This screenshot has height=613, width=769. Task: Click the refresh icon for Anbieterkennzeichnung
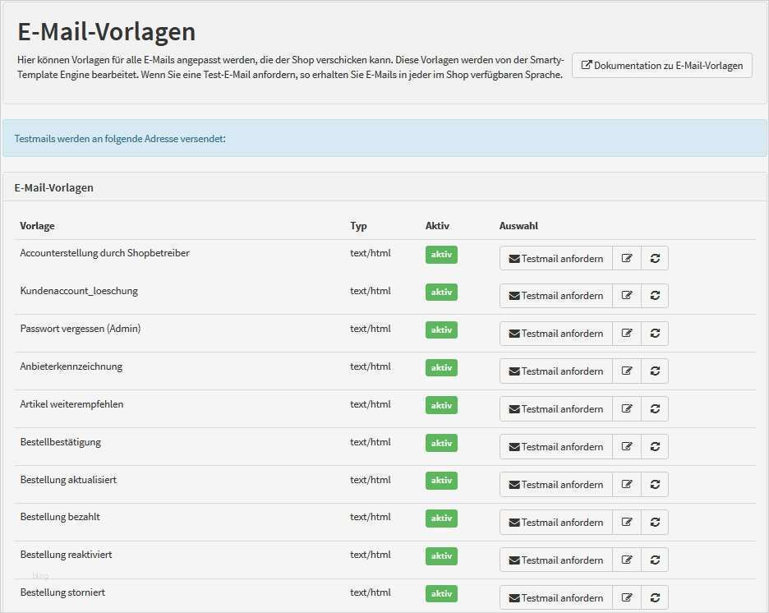(x=655, y=371)
